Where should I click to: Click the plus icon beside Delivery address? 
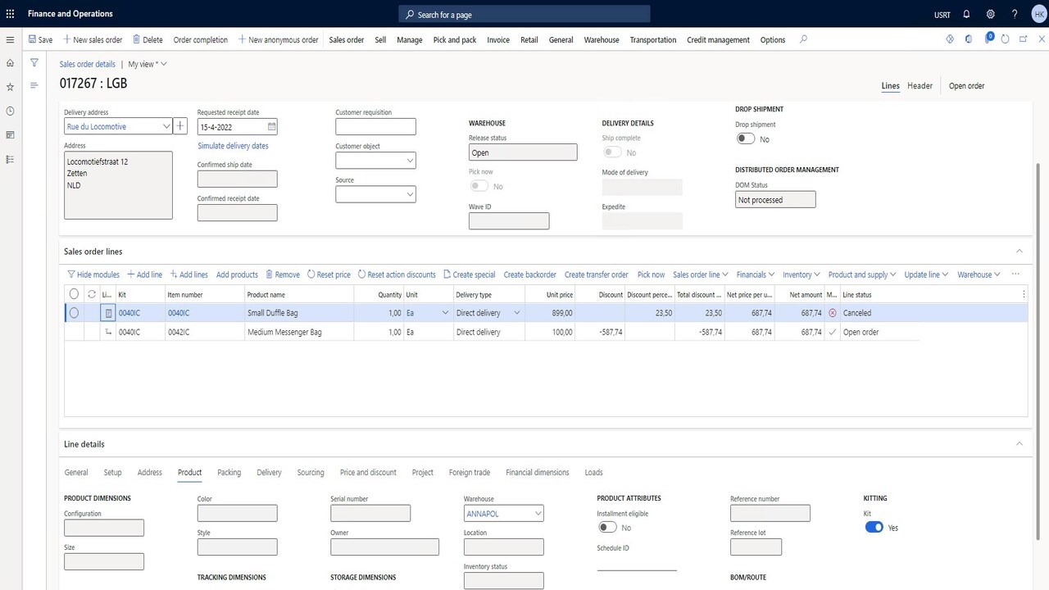181,126
